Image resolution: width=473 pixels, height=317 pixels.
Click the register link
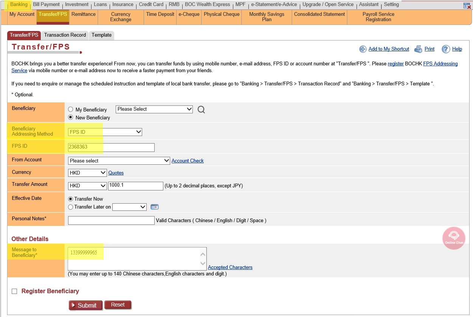396,64
